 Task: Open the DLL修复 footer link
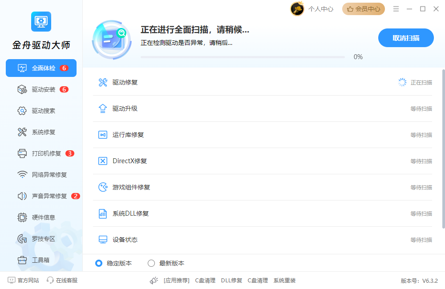tap(231, 281)
